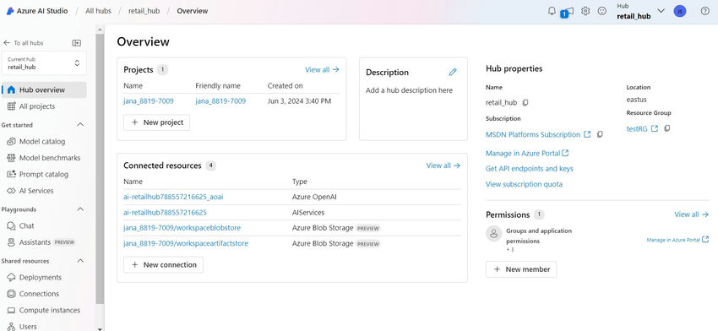The height and width of the screenshot is (331, 718).
Task: Click the Azure AI Studio logo
Action: click(x=9, y=11)
